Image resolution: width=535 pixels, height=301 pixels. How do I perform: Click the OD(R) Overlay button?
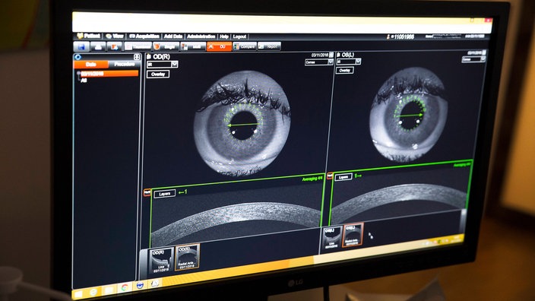(158, 74)
